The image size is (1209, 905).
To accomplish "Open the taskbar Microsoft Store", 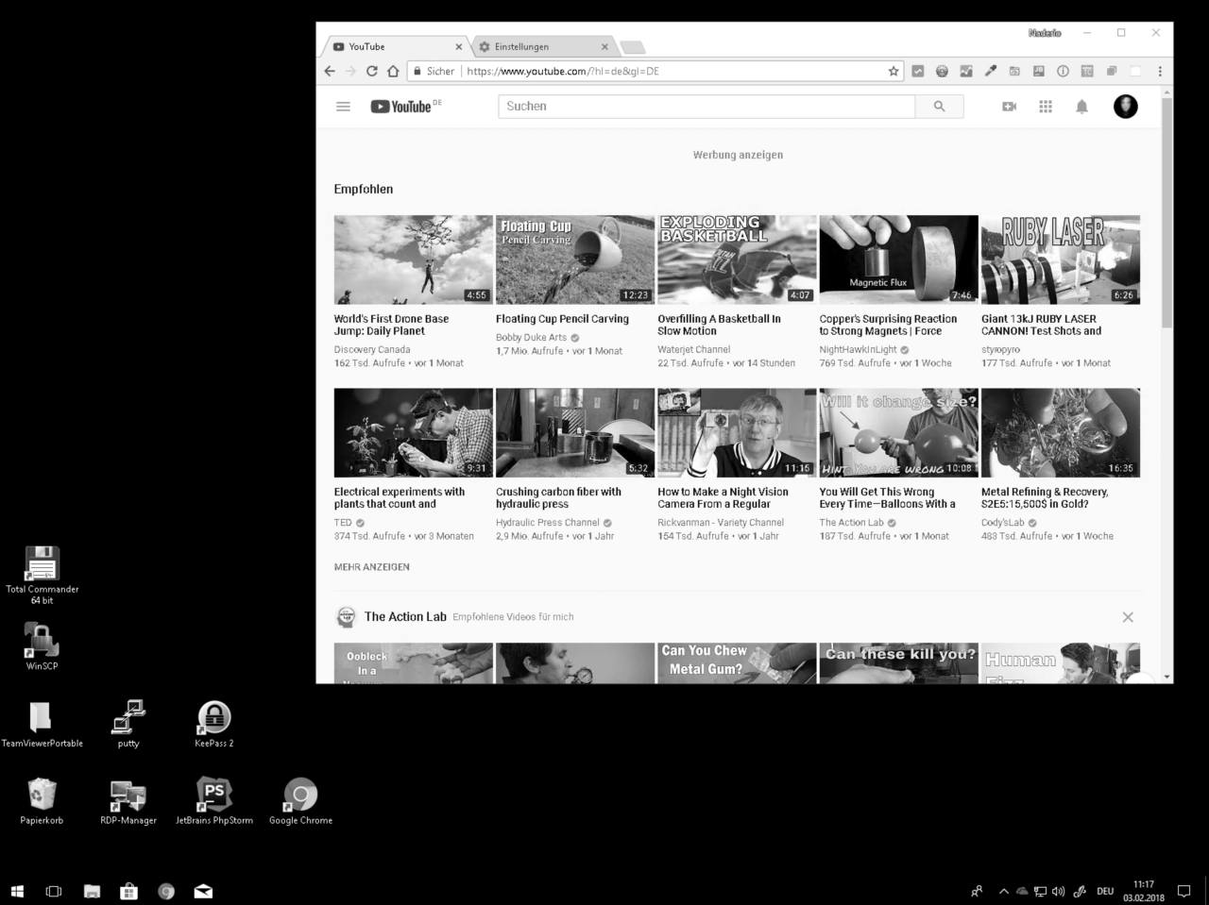I will [x=128, y=891].
